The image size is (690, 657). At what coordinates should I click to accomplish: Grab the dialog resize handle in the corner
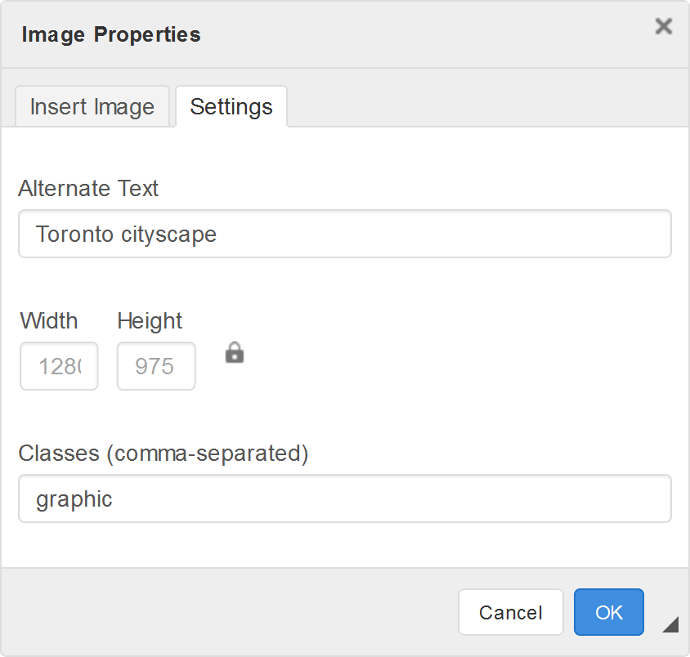pos(670,625)
